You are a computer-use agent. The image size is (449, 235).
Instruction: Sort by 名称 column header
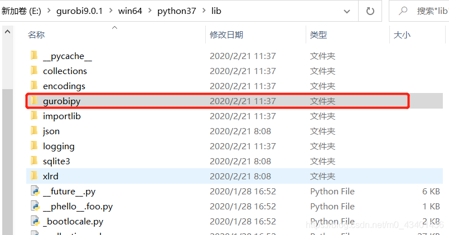point(36,35)
